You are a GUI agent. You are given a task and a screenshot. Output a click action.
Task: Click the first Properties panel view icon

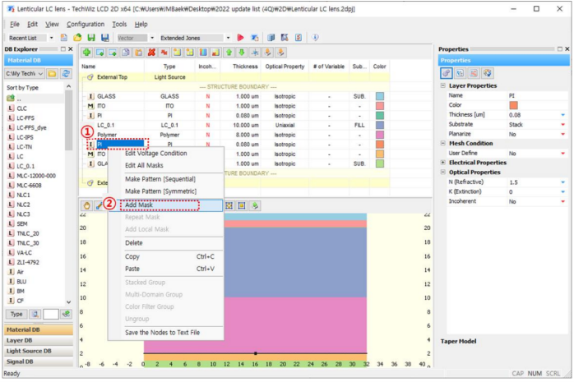point(446,73)
